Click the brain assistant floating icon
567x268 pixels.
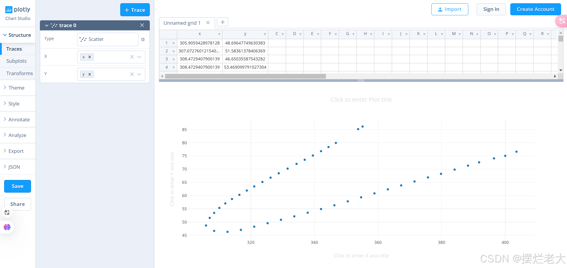tap(7, 227)
